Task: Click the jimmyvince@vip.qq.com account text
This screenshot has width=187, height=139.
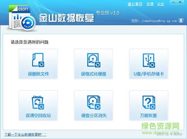Action: pyautogui.click(x=159, y=21)
